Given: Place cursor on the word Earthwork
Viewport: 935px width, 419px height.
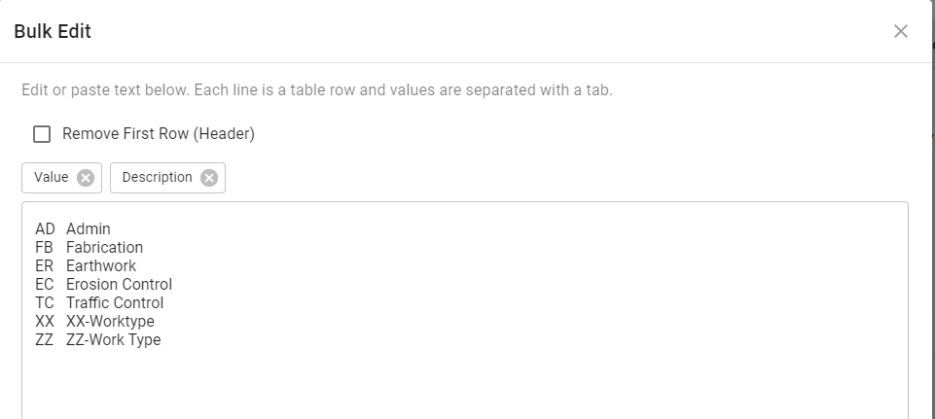Looking at the screenshot, I should pyautogui.click(x=101, y=266).
